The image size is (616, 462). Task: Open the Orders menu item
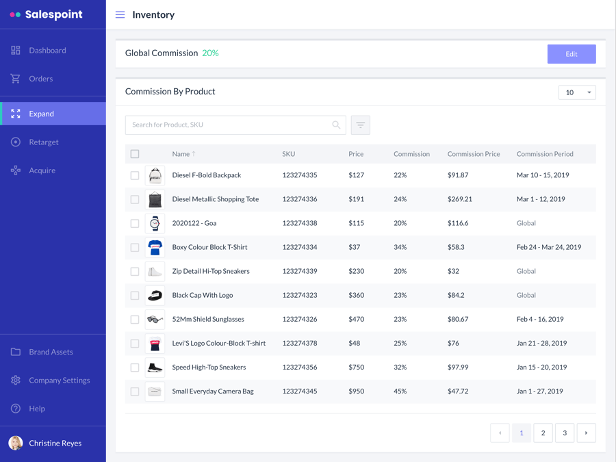[x=53, y=79]
